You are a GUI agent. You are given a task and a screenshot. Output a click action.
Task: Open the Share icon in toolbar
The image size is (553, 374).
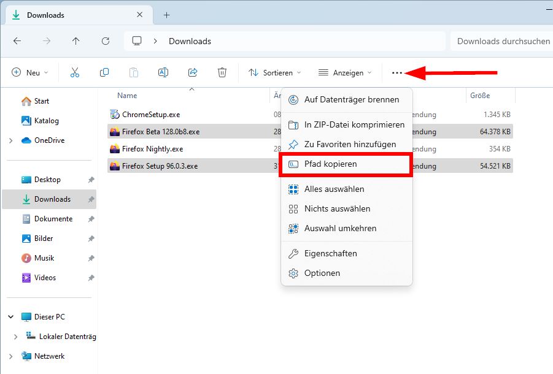pyautogui.click(x=192, y=72)
